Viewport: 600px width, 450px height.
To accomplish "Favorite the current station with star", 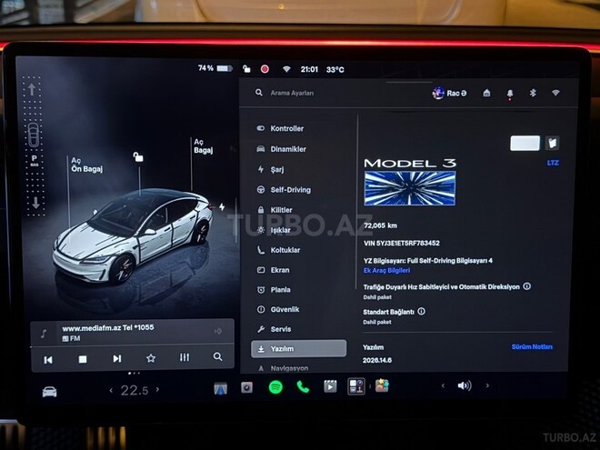I will pos(151,358).
